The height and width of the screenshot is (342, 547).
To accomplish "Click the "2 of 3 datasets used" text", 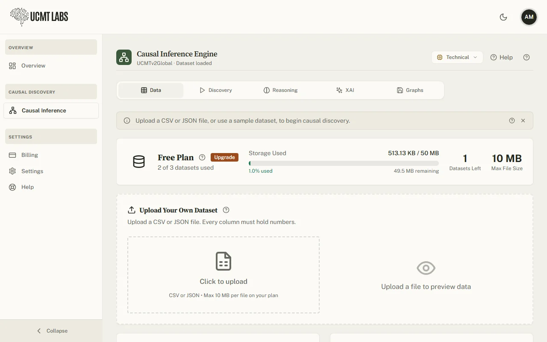I will (185, 168).
